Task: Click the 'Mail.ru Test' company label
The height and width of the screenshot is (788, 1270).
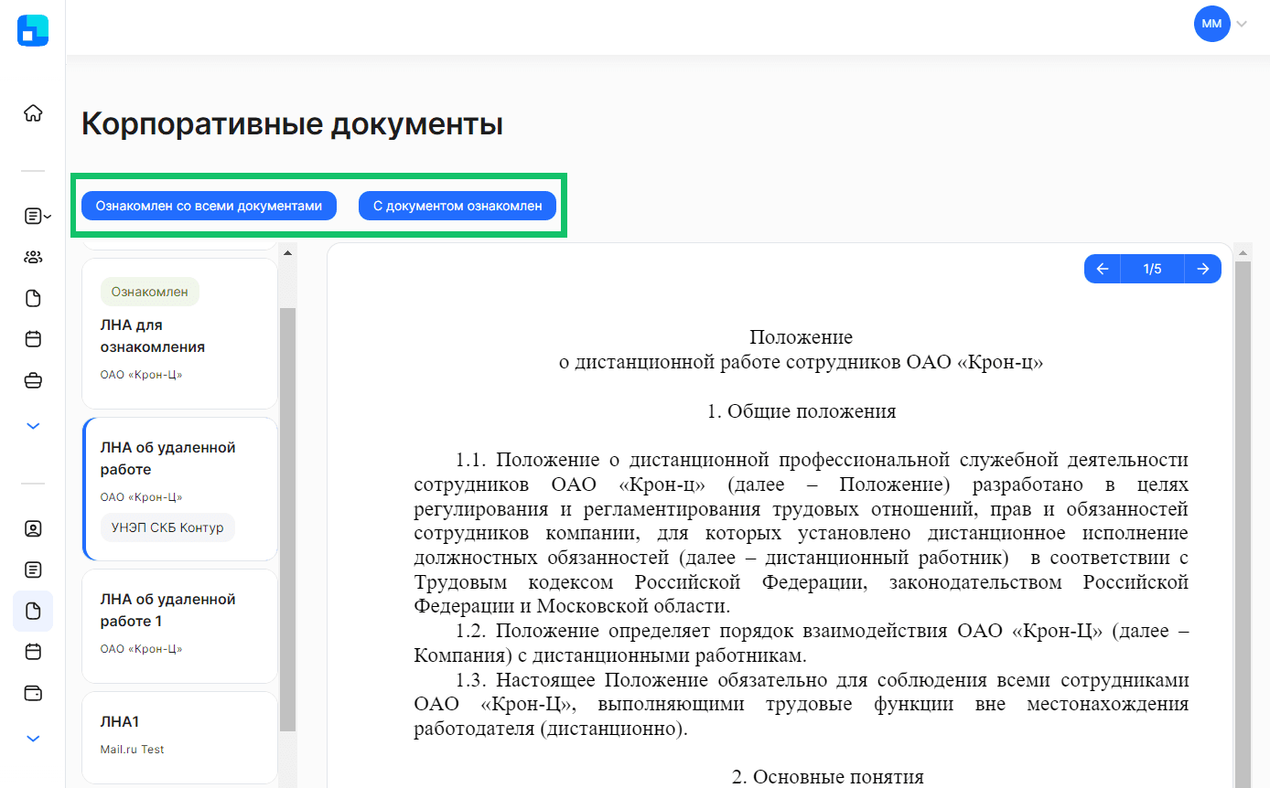Action: pos(132,750)
